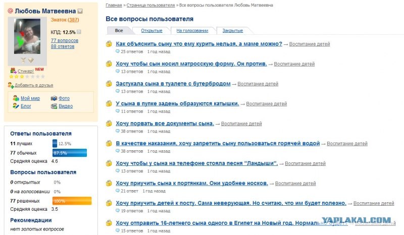Click the lock icon beside the посту question
404x235 pixels.
click(x=109, y=203)
